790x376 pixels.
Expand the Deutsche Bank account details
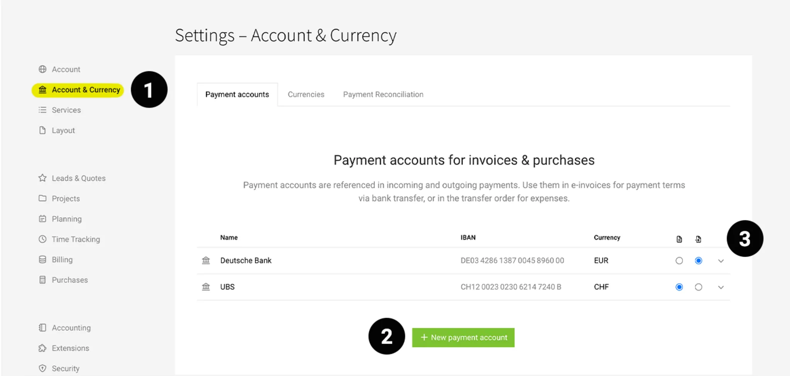coord(721,261)
